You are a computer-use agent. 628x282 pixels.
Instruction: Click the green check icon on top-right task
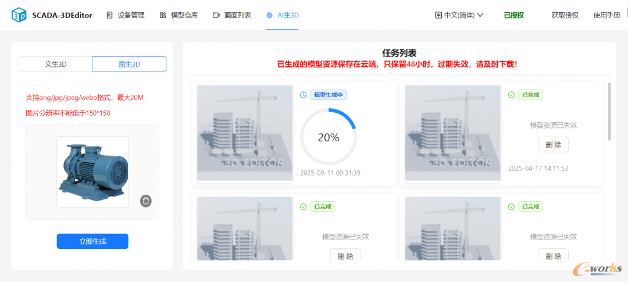click(x=511, y=95)
